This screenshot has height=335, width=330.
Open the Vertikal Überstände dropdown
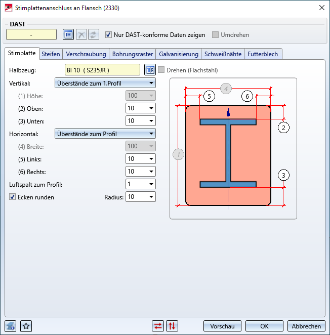point(105,83)
